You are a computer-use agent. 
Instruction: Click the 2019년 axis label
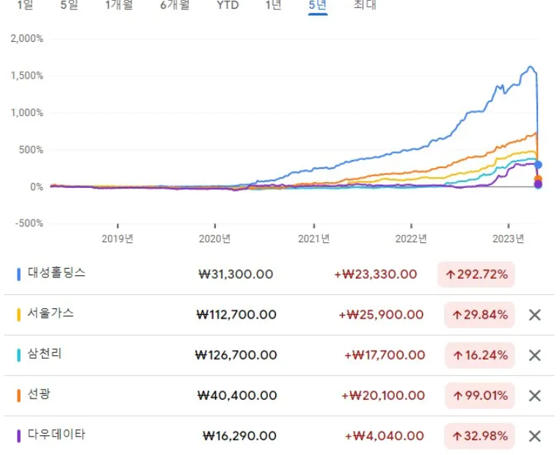[x=117, y=239]
